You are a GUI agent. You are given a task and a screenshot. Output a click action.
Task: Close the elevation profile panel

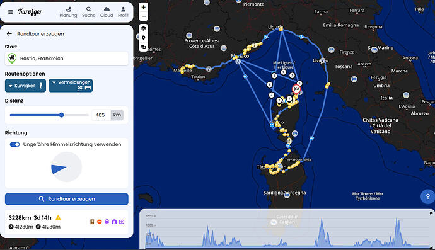[431, 213]
